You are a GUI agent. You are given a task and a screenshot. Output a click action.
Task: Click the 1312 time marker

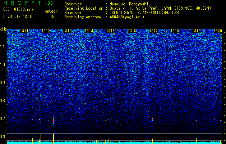[x=46, y=31]
